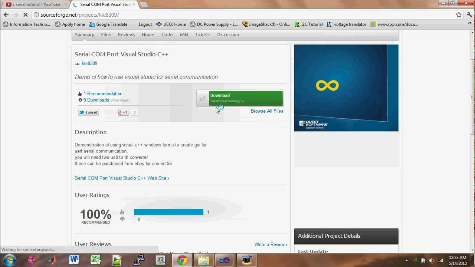Open MATLAB from the taskbar

pos(53,260)
